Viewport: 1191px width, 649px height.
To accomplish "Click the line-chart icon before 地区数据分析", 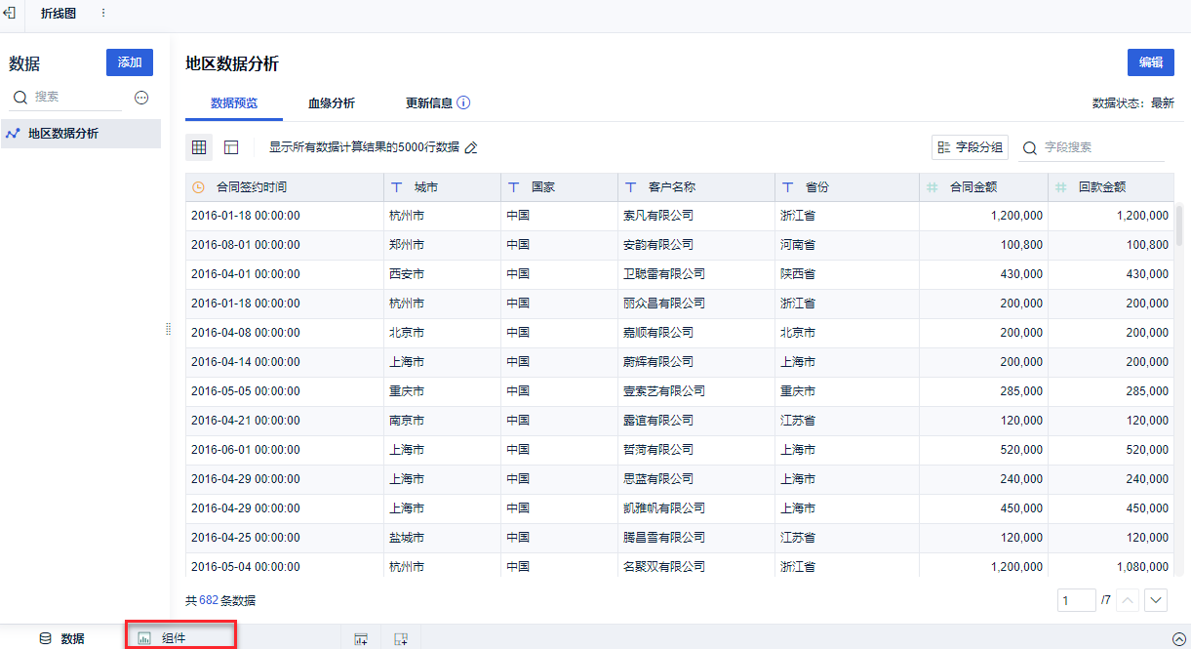I will point(13,134).
